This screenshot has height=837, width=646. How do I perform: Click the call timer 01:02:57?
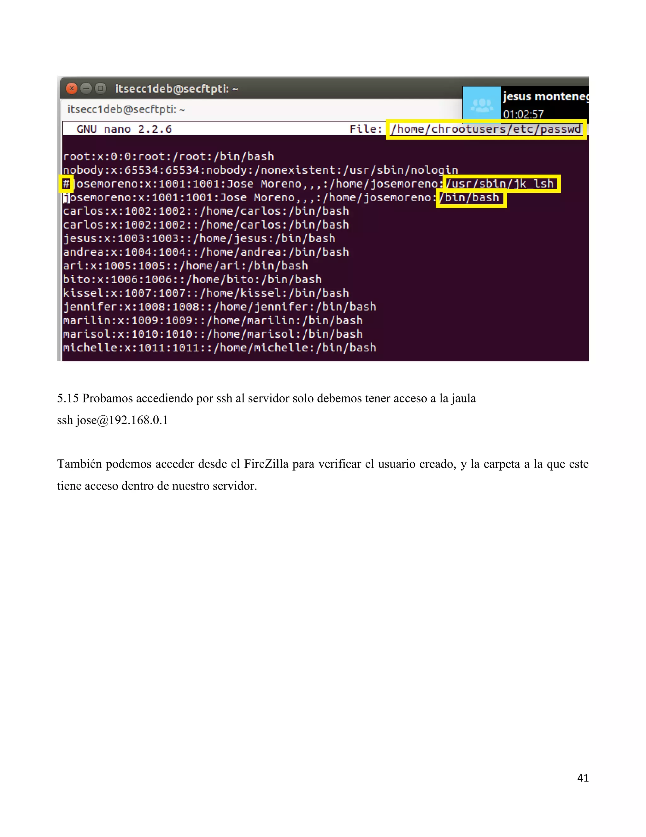click(523, 114)
